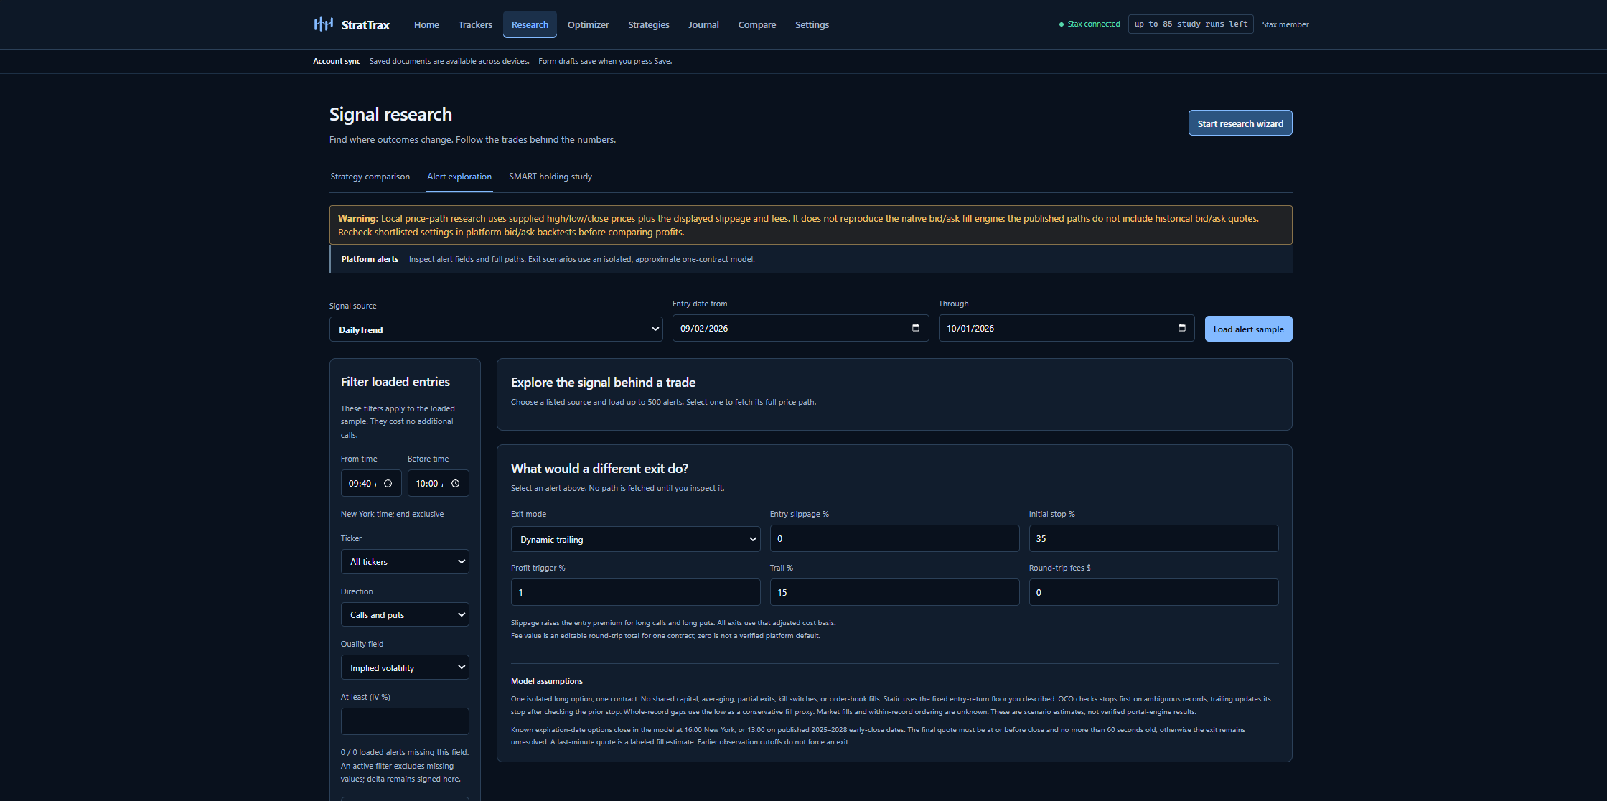Screen dimensions: 1607x801
Task: Click the StratTrax logo icon
Action: [323, 24]
